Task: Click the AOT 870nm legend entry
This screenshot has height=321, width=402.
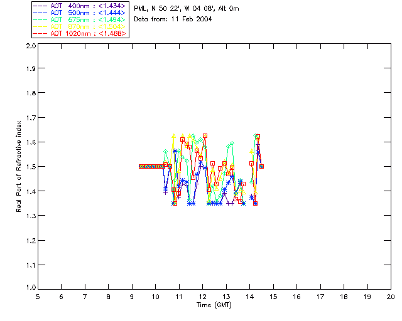Action: [x=80, y=26]
